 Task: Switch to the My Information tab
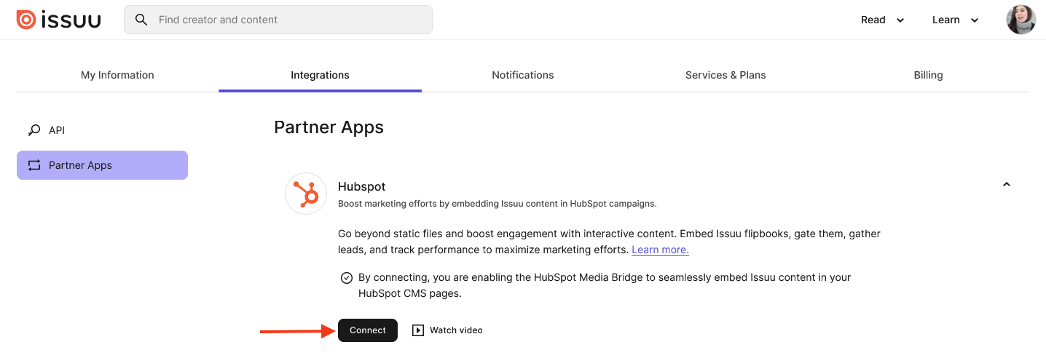[x=117, y=75]
